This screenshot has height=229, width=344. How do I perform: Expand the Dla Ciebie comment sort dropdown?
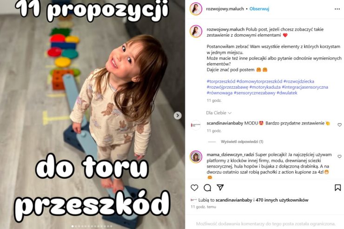click(219, 113)
